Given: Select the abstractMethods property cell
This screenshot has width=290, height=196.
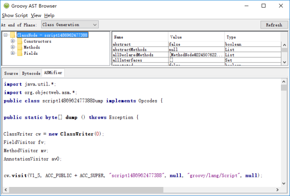Looking at the screenshot, I should [140, 49].
